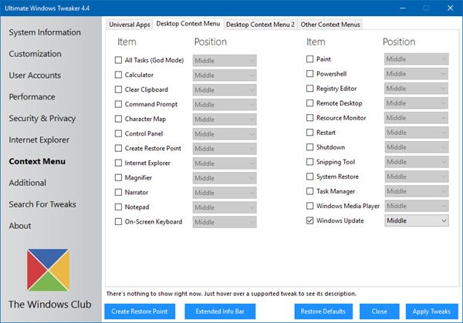The image size is (463, 323).
Task: Go to Internet Explorer section
Action: 39,140
